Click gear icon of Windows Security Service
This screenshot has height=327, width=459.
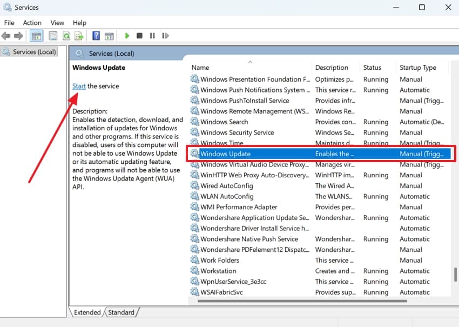tap(194, 132)
